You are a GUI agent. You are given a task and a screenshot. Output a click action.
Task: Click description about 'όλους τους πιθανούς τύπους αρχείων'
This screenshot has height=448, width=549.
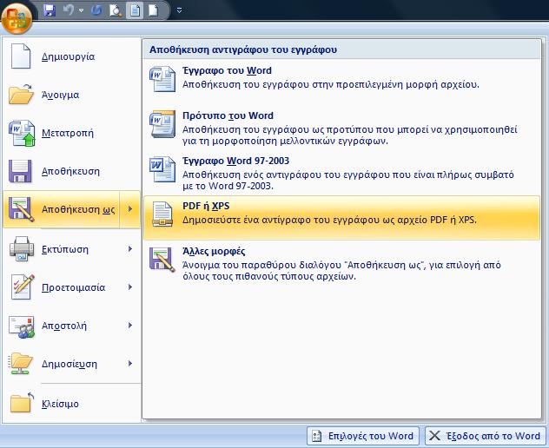pyautogui.click(x=341, y=271)
